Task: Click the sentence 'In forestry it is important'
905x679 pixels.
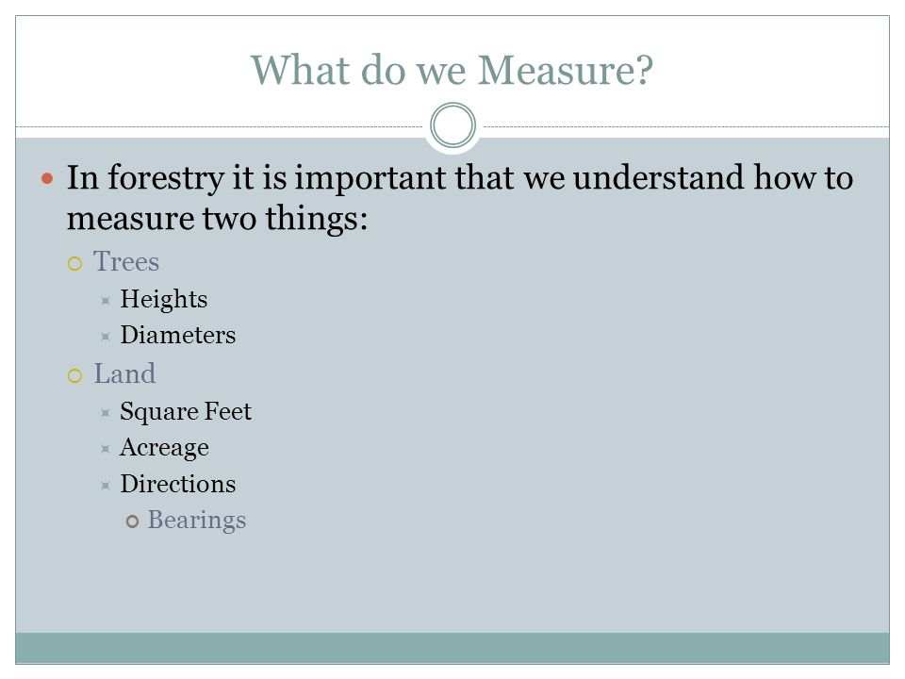Action: (260, 178)
